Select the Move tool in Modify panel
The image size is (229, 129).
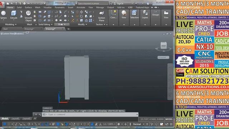coord(81,12)
